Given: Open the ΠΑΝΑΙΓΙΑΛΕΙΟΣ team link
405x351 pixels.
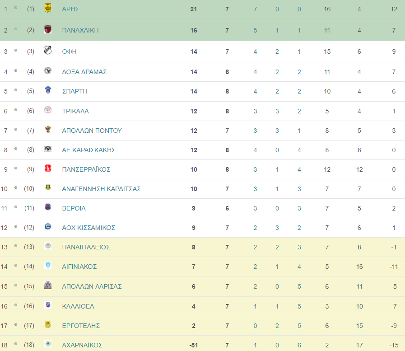Looking at the screenshot, I should click(x=86, y=247).
